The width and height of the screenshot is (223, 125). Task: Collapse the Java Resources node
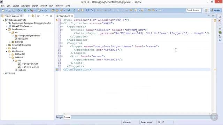tap(7, 30)
